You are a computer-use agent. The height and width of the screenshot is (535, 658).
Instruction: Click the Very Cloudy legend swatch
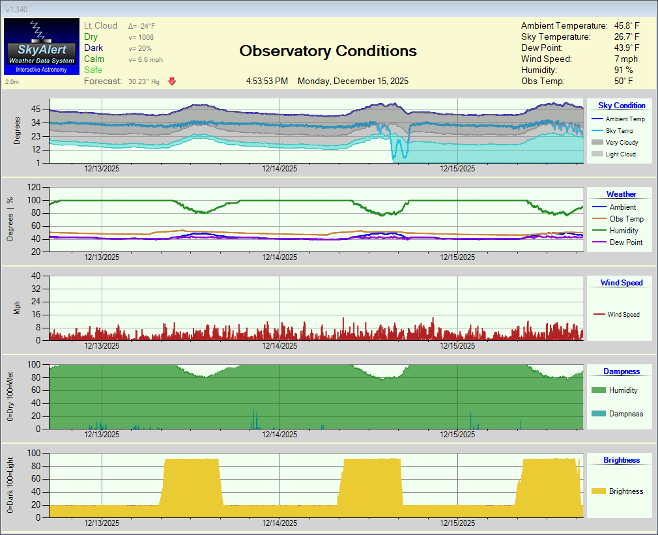[x=597, y=143]
